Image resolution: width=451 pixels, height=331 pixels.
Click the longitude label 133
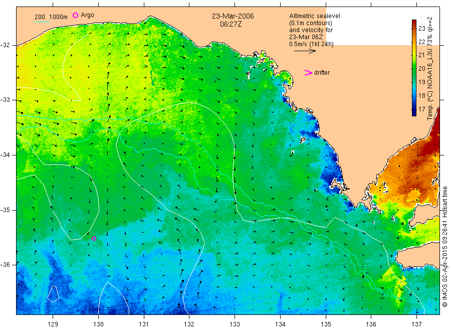point(235,324)
